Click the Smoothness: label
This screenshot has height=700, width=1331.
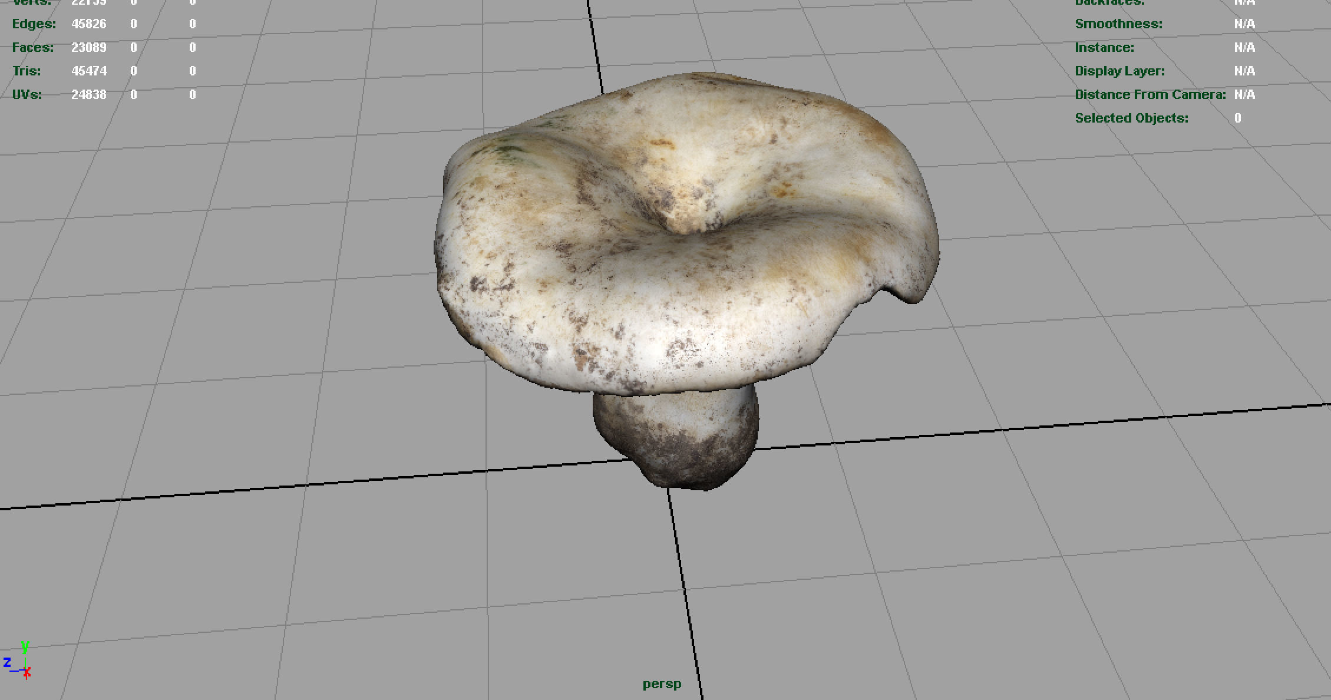point(1118,24)
